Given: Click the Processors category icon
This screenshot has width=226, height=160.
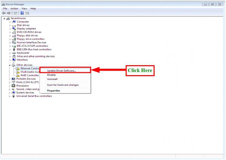Looking at the screenshot, I should click(x=14, y=86).
